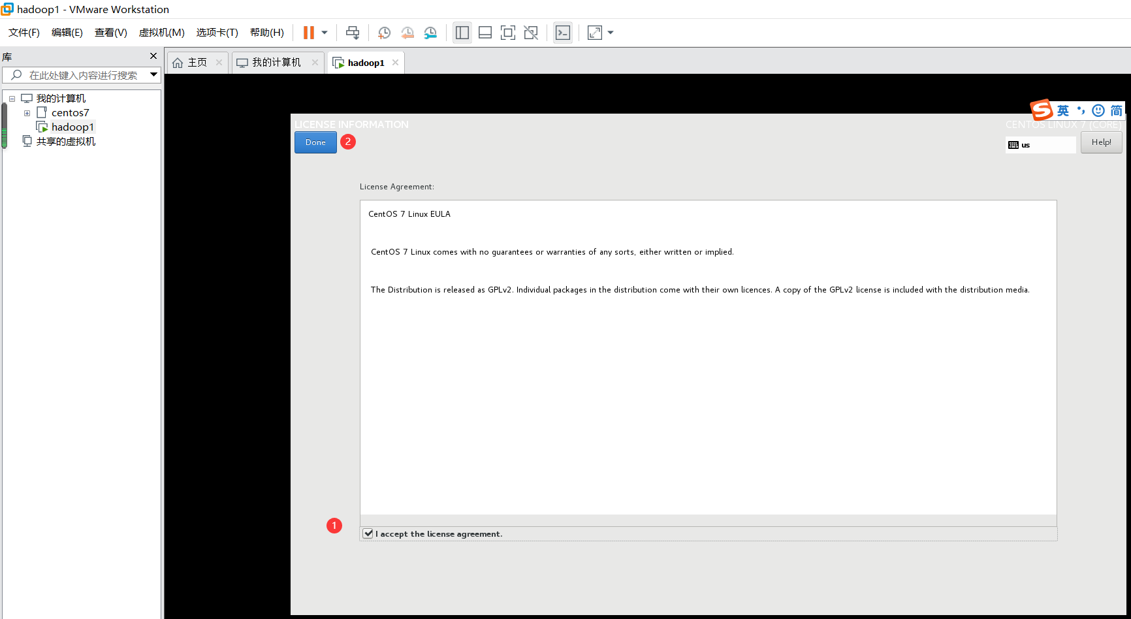Select 共享的虚拟机 in the library tree
Screen dimensions: 1131x619
coord(65,142)
